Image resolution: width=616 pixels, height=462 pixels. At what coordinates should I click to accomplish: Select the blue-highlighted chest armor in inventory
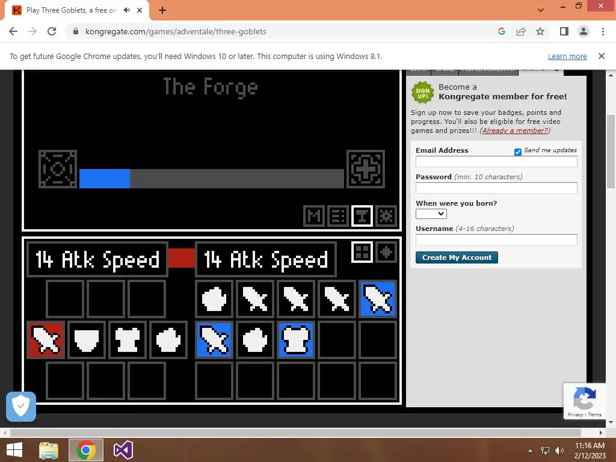point(296,340)
